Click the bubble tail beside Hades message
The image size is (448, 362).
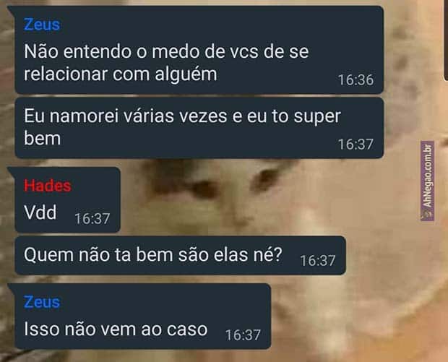pos(12,170)
